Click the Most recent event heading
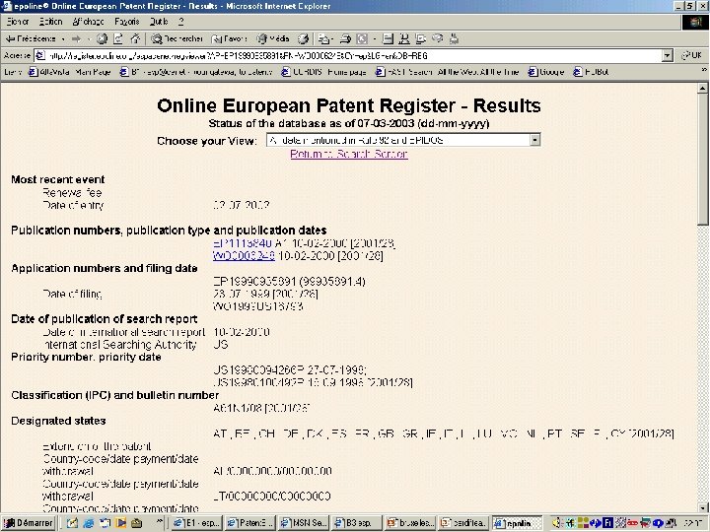Viewport: 710px width, 532px height. click(x=57, y=179)
